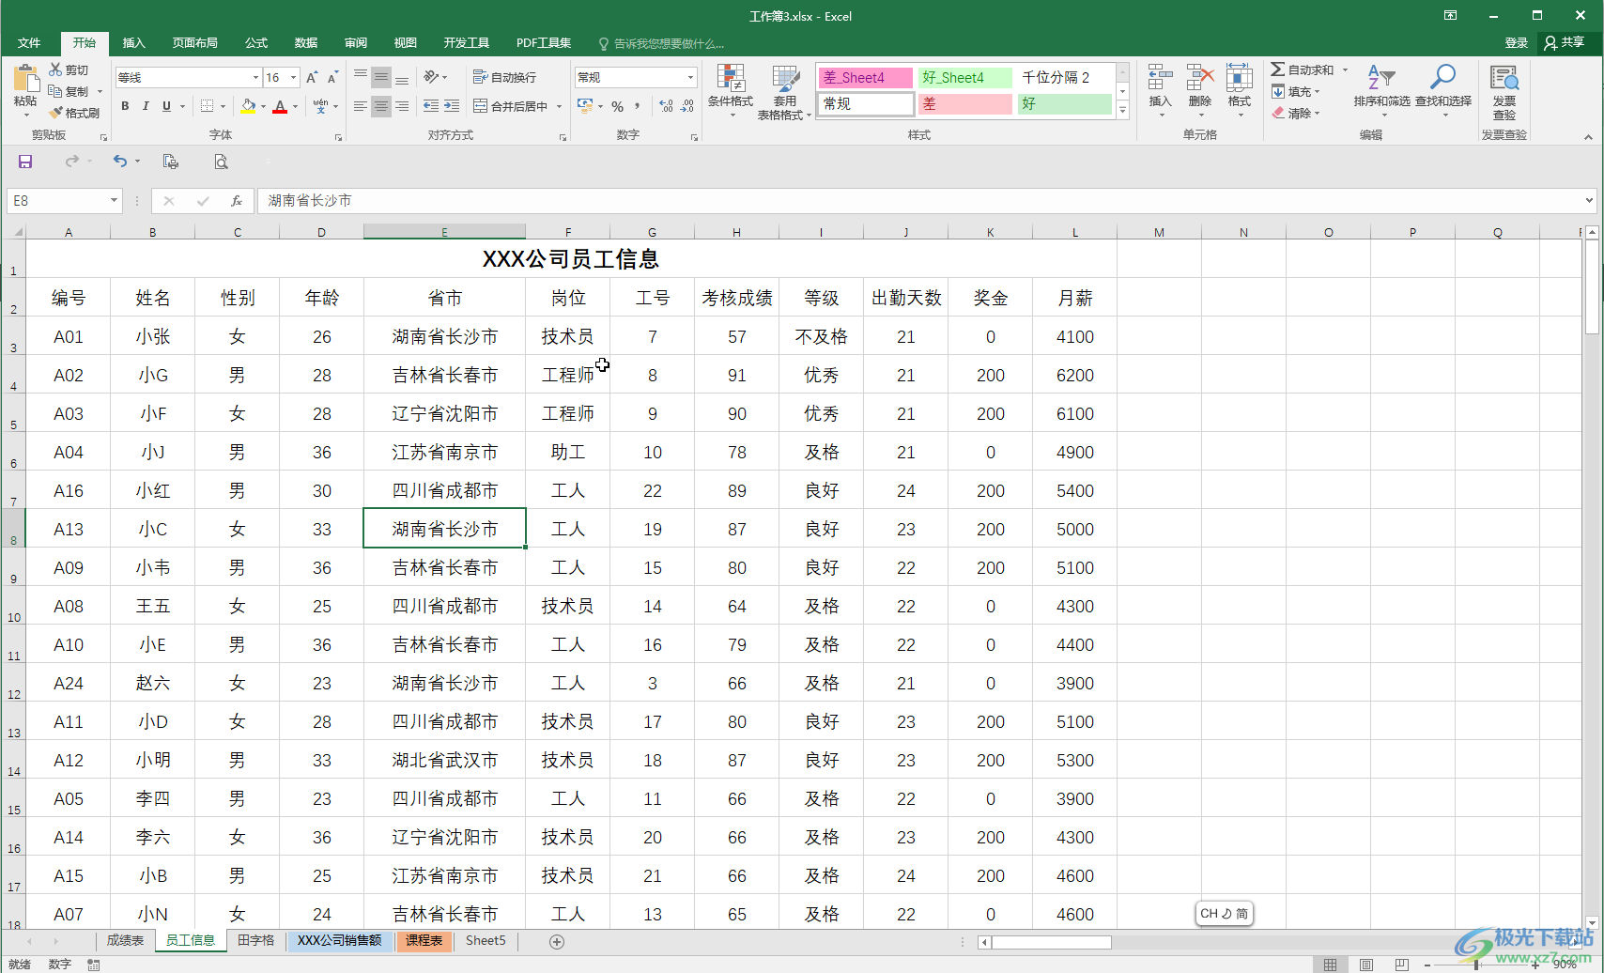Click the percent style icon
This screenshot has height=973, width=1604.
coord(617,106)
